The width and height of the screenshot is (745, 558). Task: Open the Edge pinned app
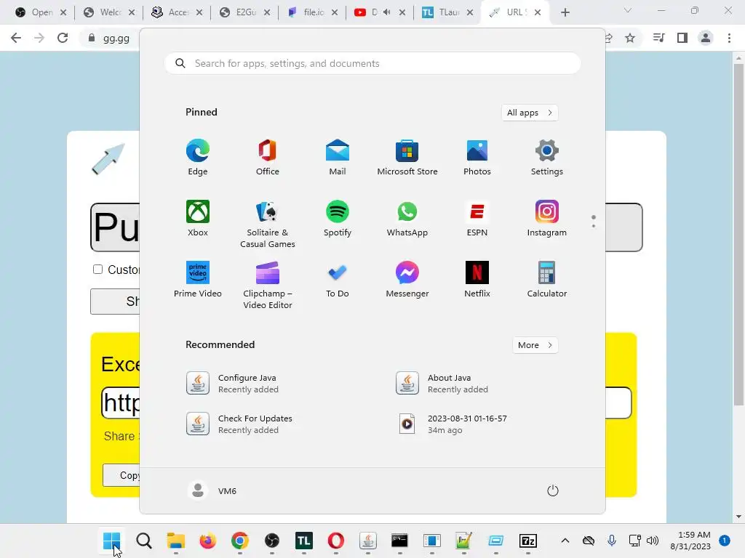(198, 158)
